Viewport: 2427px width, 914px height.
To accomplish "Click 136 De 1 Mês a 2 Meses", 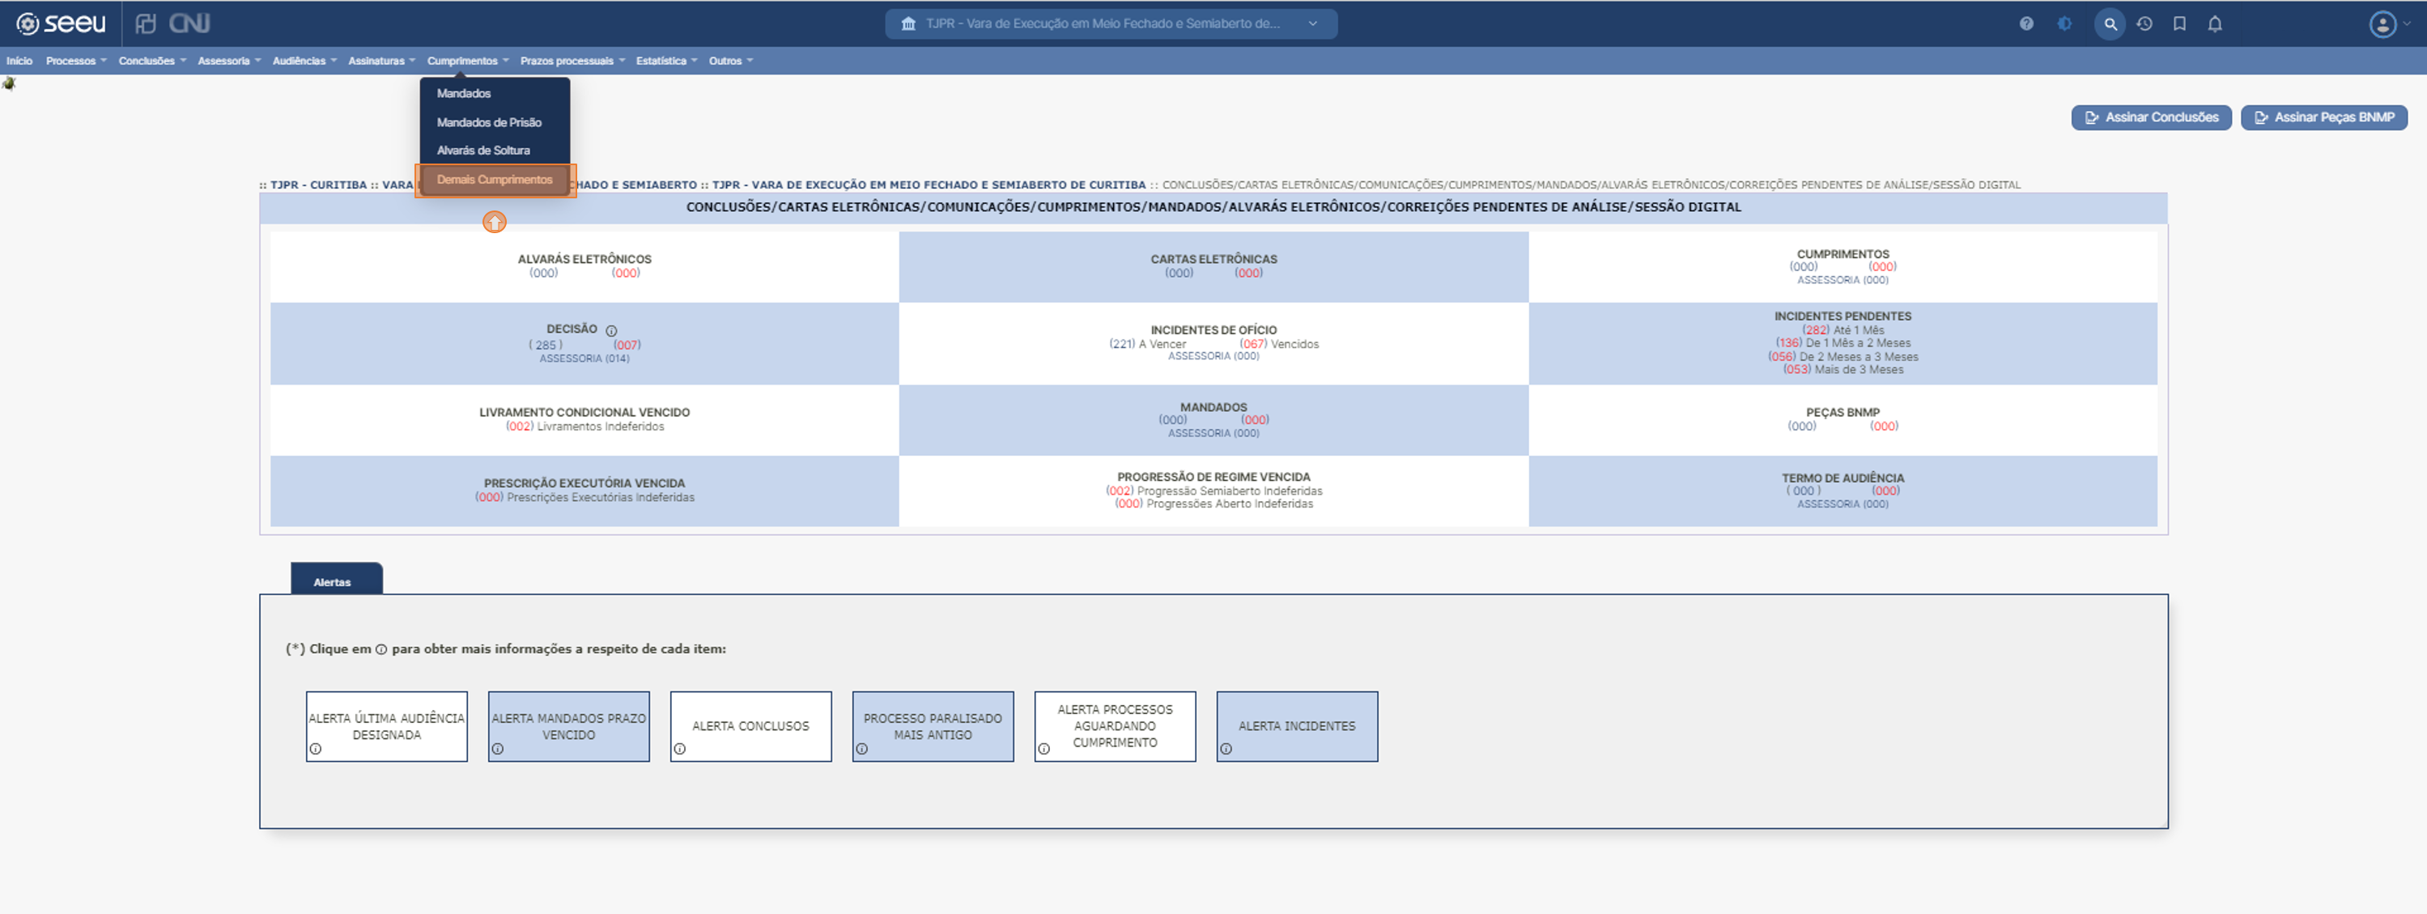I will pos(1843,343).
